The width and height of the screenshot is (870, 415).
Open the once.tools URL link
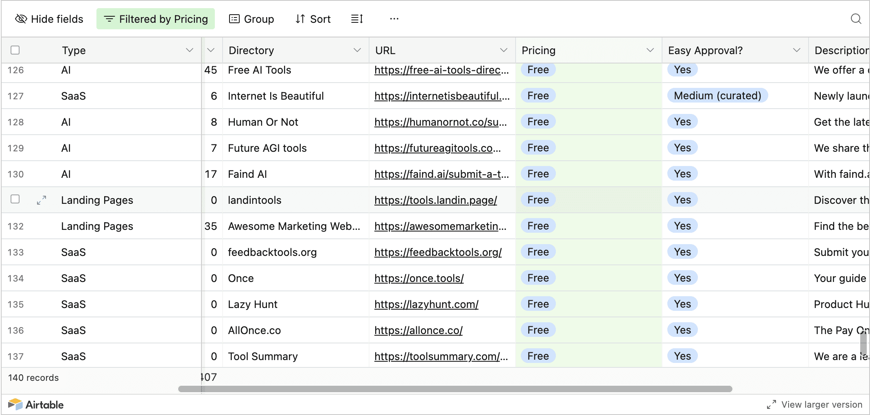point(419,278)
